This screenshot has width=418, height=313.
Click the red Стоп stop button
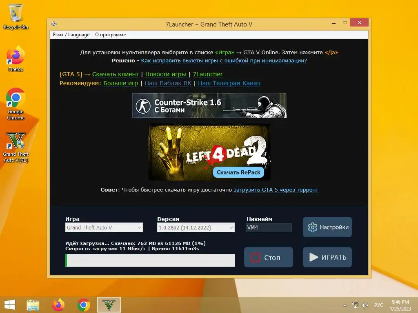tap(269, 258)
